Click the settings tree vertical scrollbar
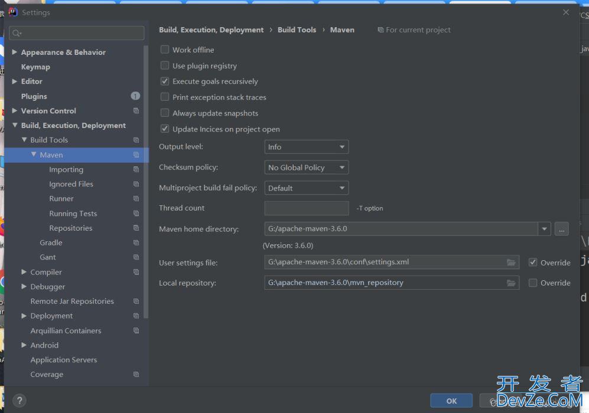 tap(146, 182)
